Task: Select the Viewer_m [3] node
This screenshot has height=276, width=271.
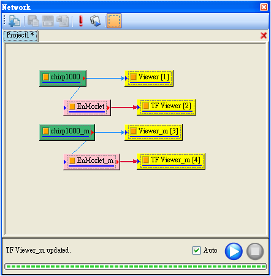Action: (153, 132)
